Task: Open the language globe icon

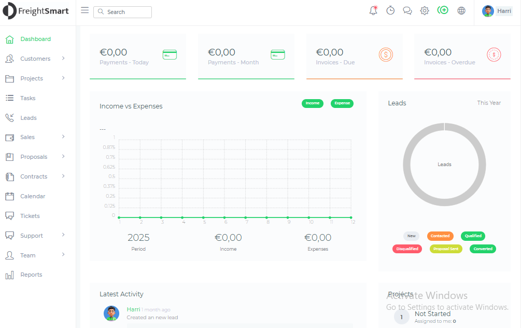Action: click(x=461, y=11)
